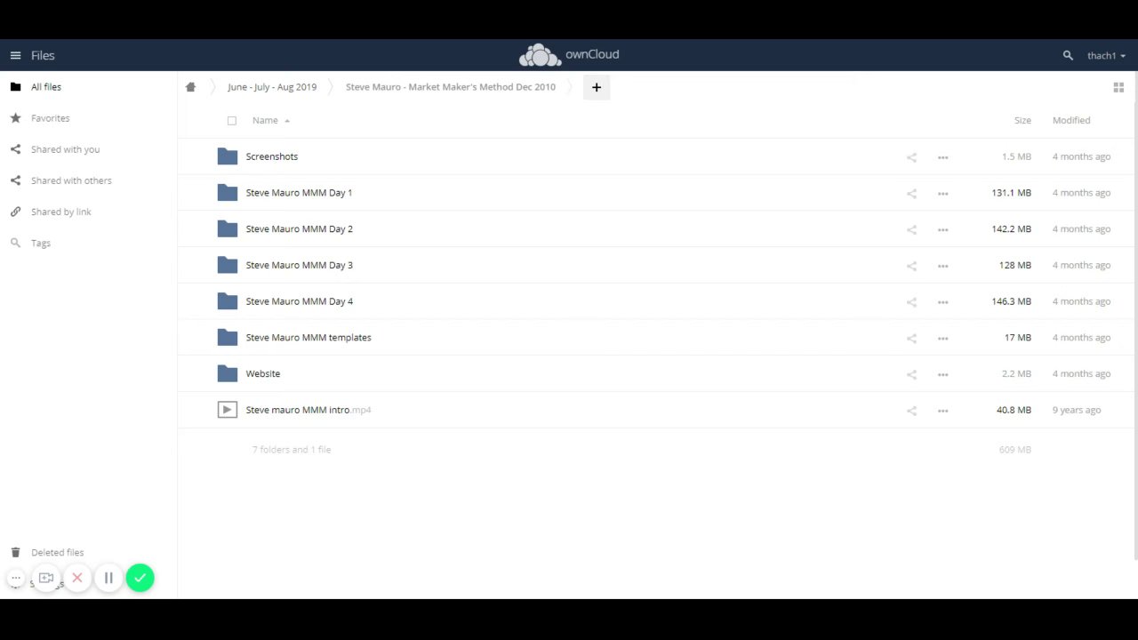
Task: Switch to grid view icon
Action: [1118, 87]
